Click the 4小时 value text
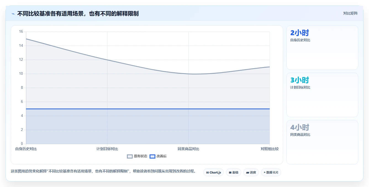Screen dimensions: 369x187 [x=299, y=127]
